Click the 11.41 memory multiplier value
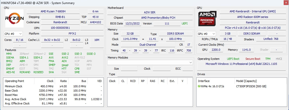The image size is (289, 110). 153,39
